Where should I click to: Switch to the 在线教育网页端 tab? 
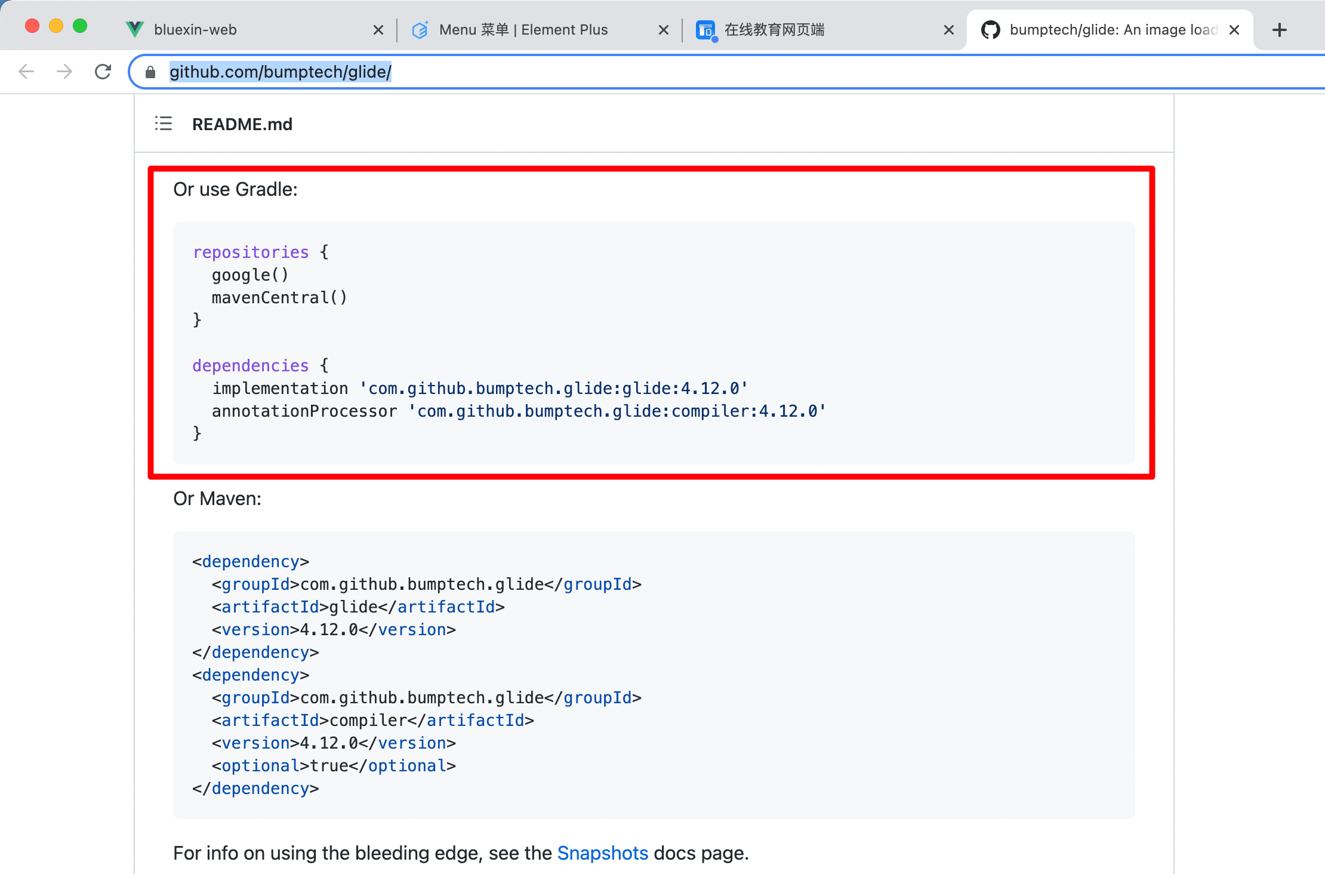coord(824,30)
